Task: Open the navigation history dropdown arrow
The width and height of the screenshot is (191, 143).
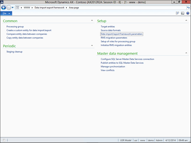Action: (x=12, y=7)
